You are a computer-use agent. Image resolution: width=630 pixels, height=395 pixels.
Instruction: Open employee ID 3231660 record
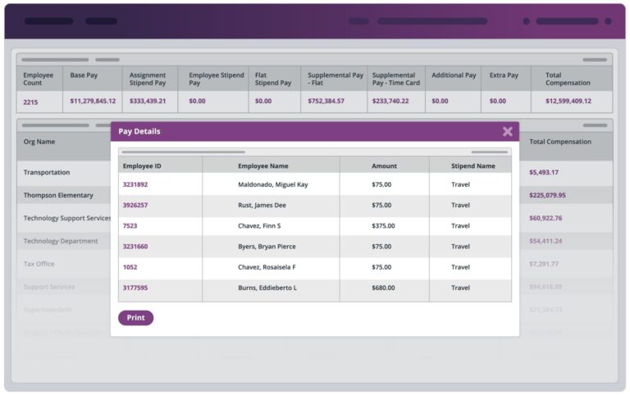click(135, 247)
